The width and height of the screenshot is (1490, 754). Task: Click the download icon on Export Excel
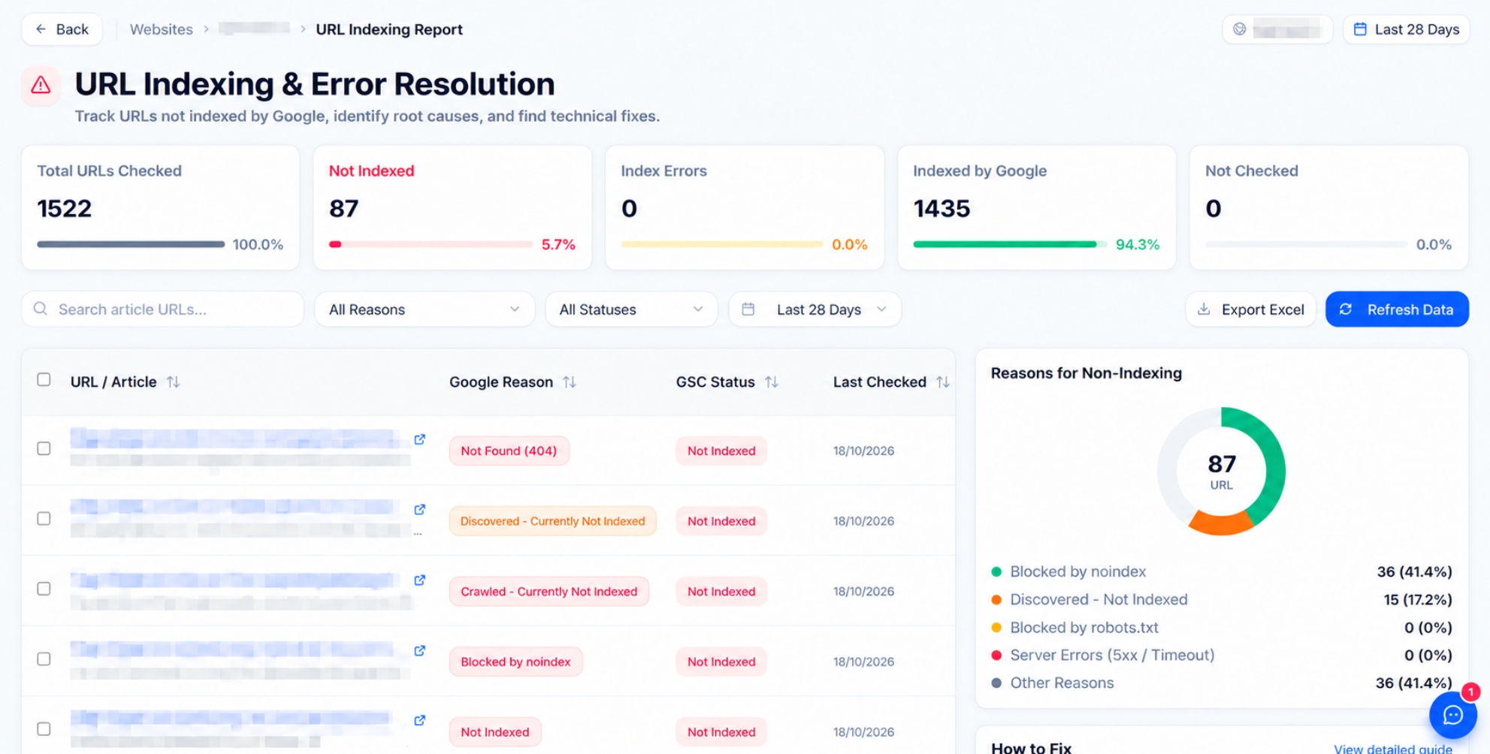pyautogui.click(x=1204, y=309)
